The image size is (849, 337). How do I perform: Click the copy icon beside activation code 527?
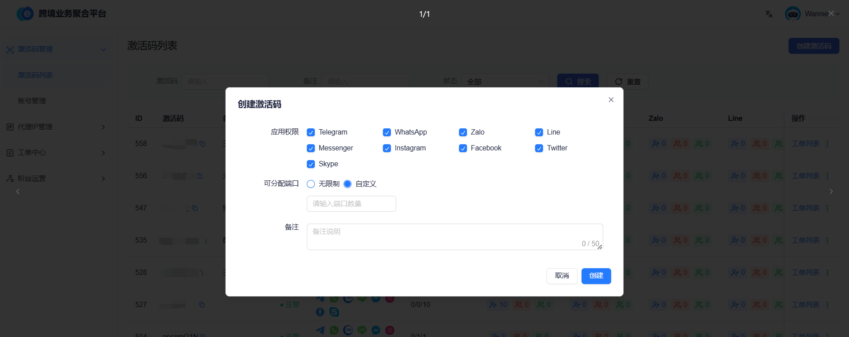202,305
